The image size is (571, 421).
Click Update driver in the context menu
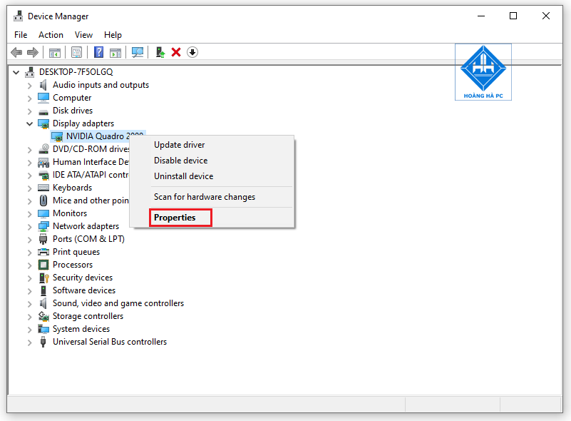(178, 144)
